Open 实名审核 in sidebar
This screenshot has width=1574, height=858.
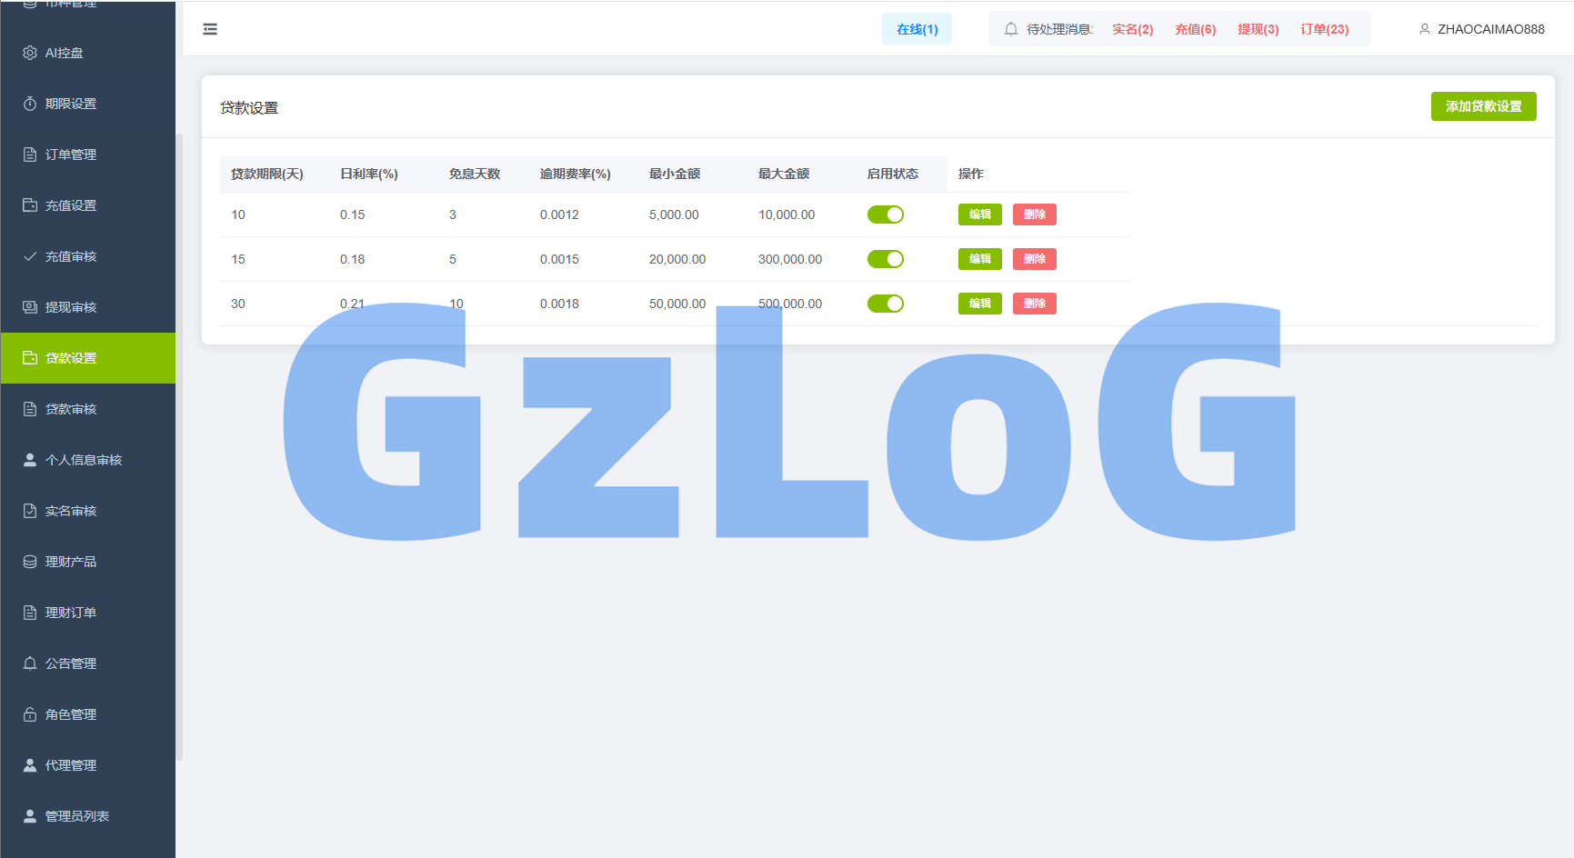[x=88, y=511]
